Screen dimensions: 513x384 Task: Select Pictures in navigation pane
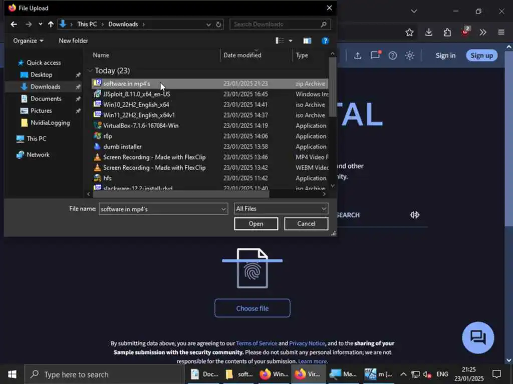41,110
